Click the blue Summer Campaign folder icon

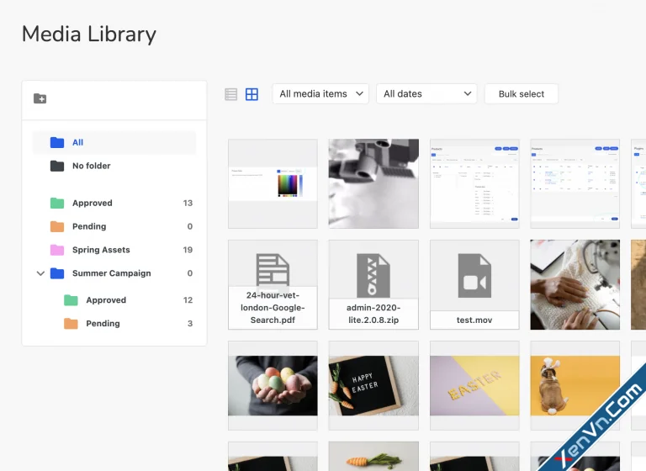[x=57, y=273]
